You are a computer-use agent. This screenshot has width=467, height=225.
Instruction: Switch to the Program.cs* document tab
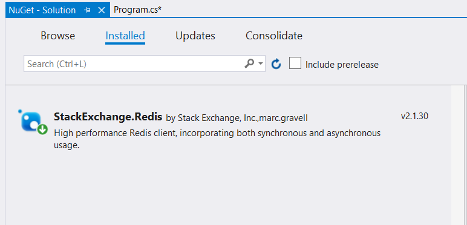point(137,10)
